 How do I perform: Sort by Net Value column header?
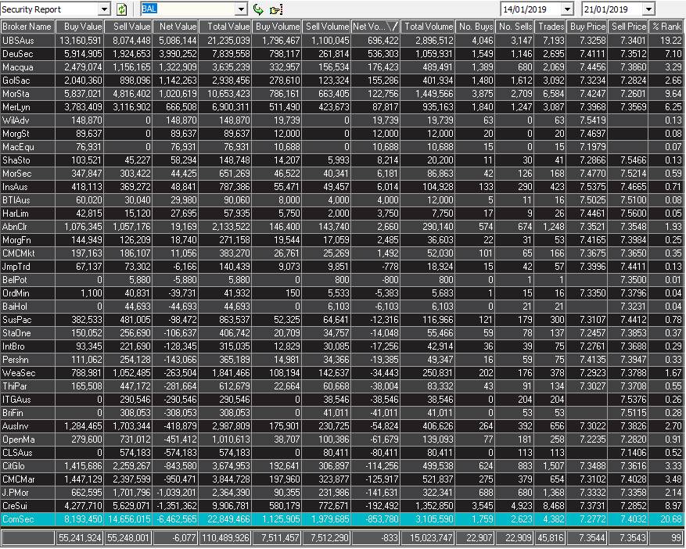click(175, 27)
